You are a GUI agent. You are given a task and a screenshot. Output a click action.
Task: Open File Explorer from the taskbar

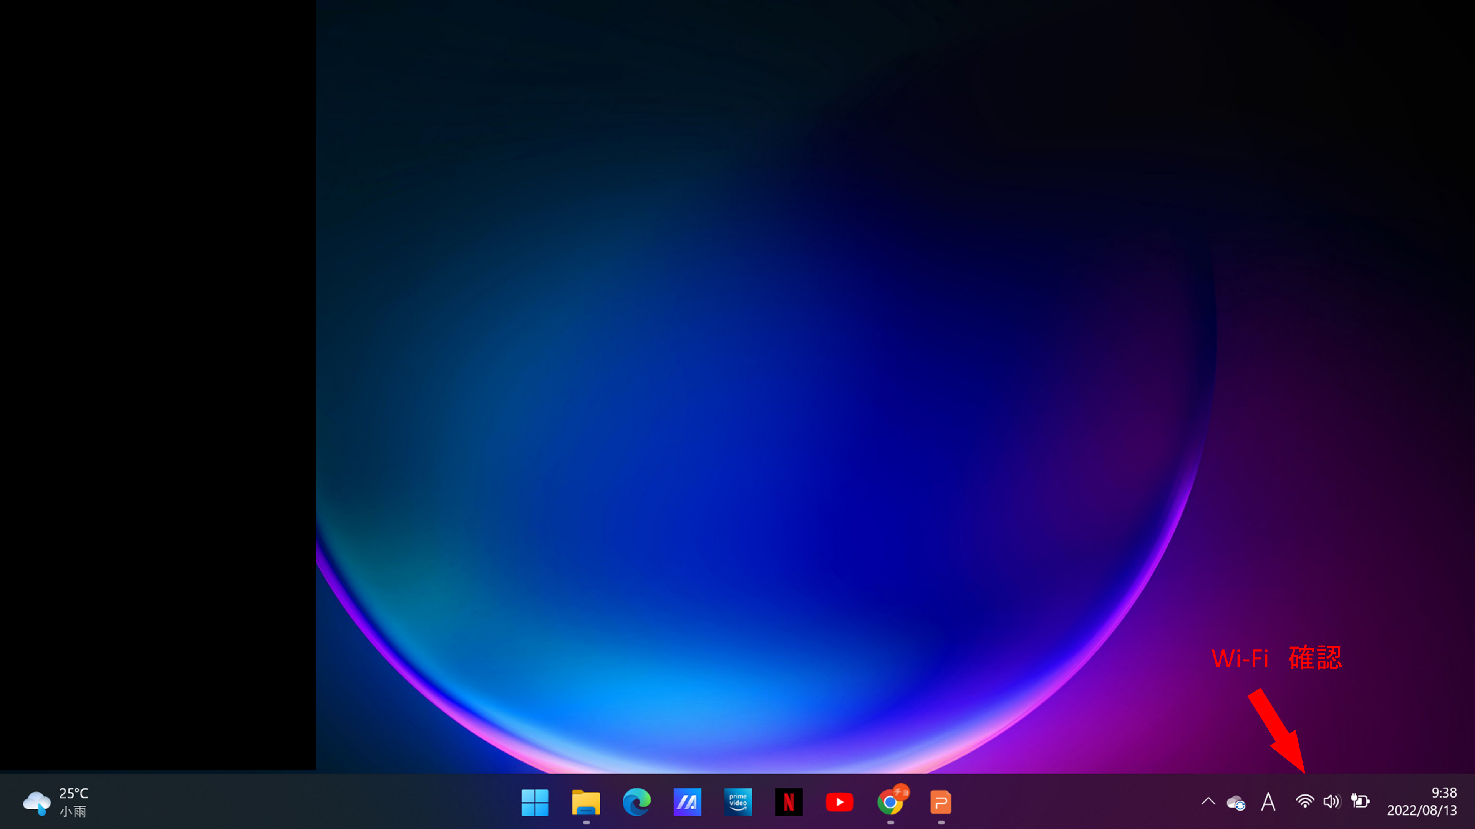pos(585,802)
